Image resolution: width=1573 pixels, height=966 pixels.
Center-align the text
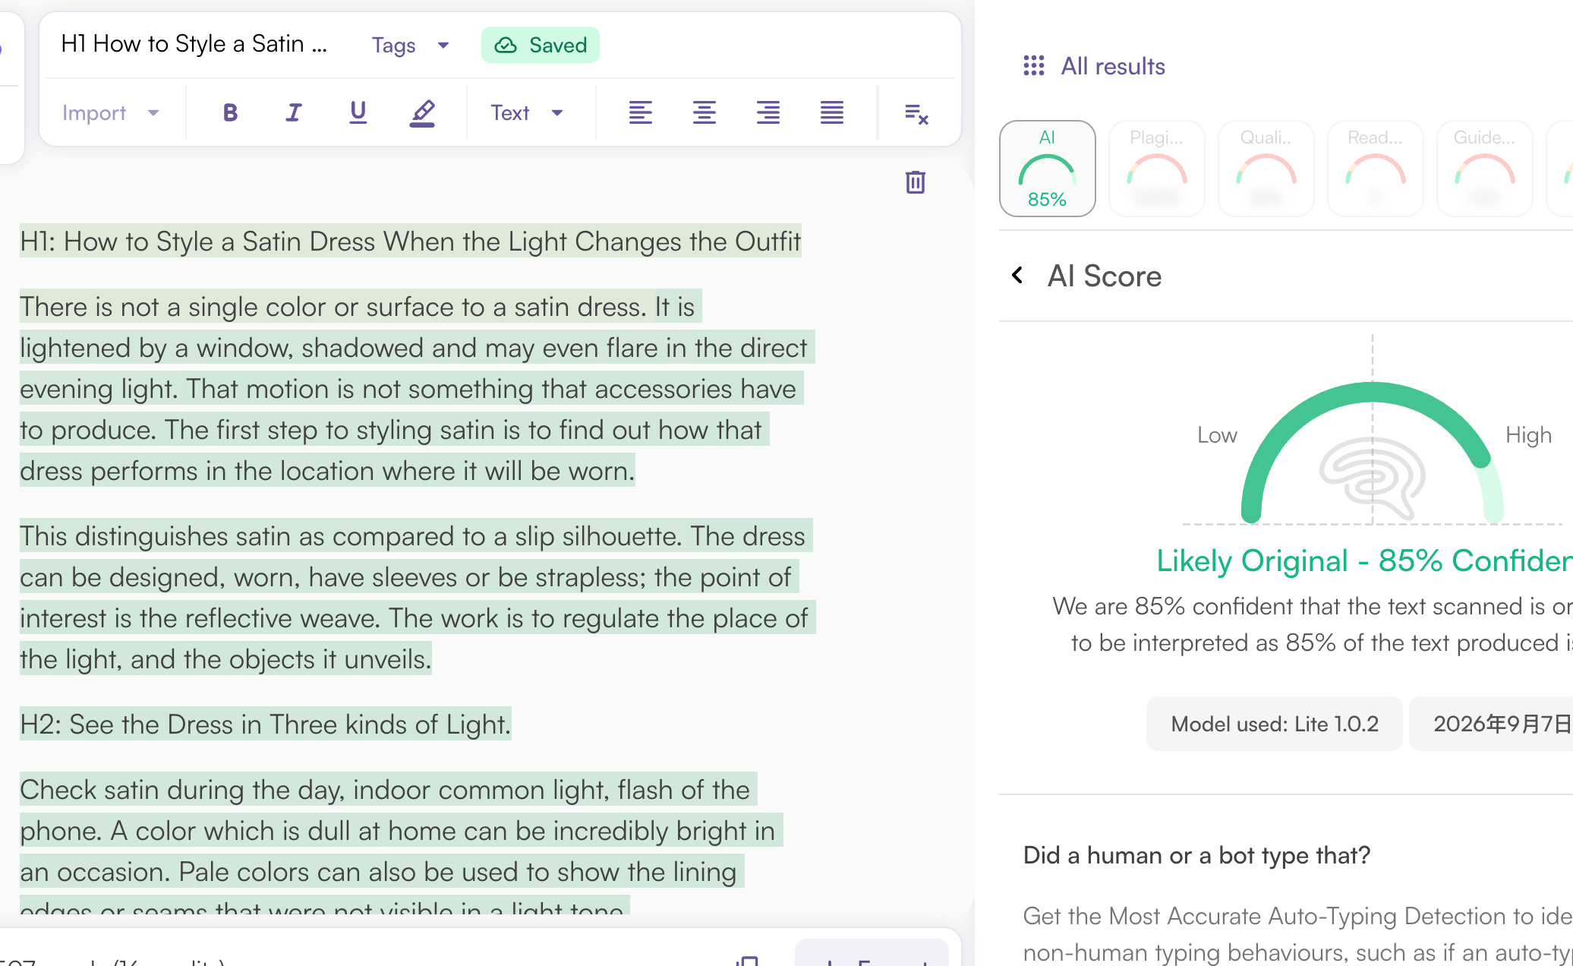pyautogui.click(x=704, y=113)
